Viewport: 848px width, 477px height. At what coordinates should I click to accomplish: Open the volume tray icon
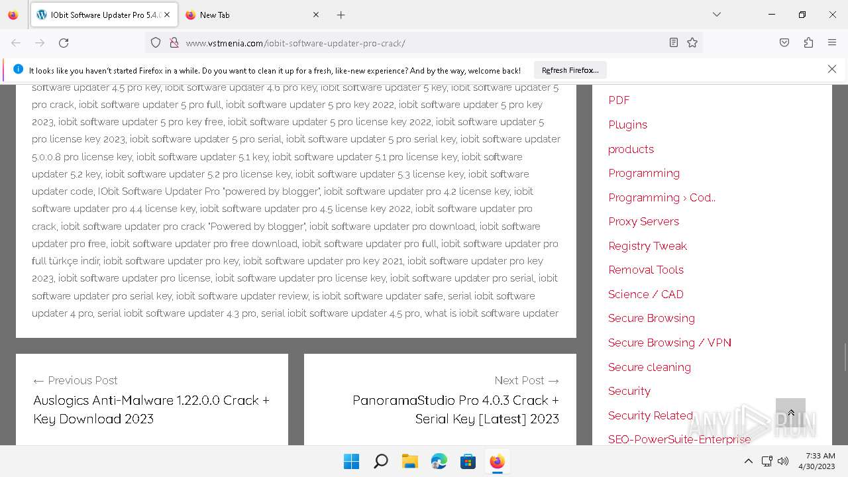[x=783, y=461]
